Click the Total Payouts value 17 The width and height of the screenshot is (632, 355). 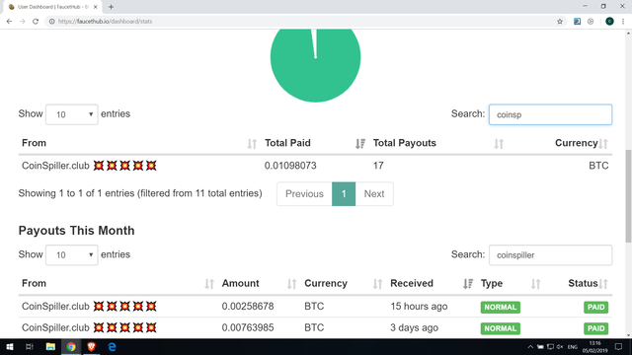[x=378, y=166]
